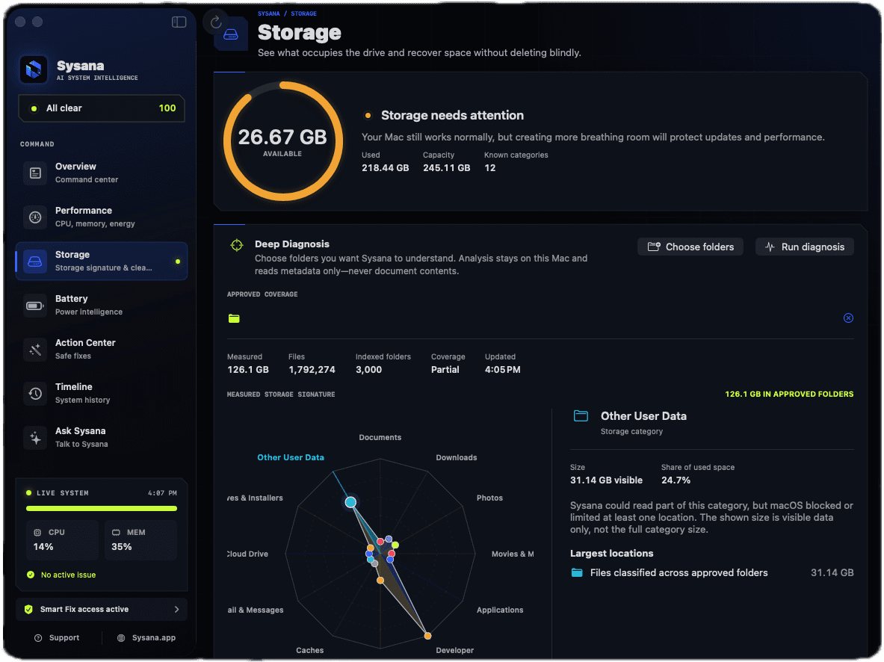Click the Caches chart label
884x662 pixels.
coord(310,651)
